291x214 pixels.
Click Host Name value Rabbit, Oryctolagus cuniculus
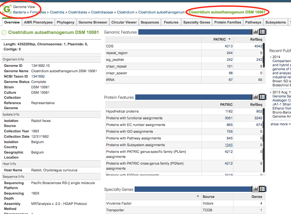click(x=54, y=170)
